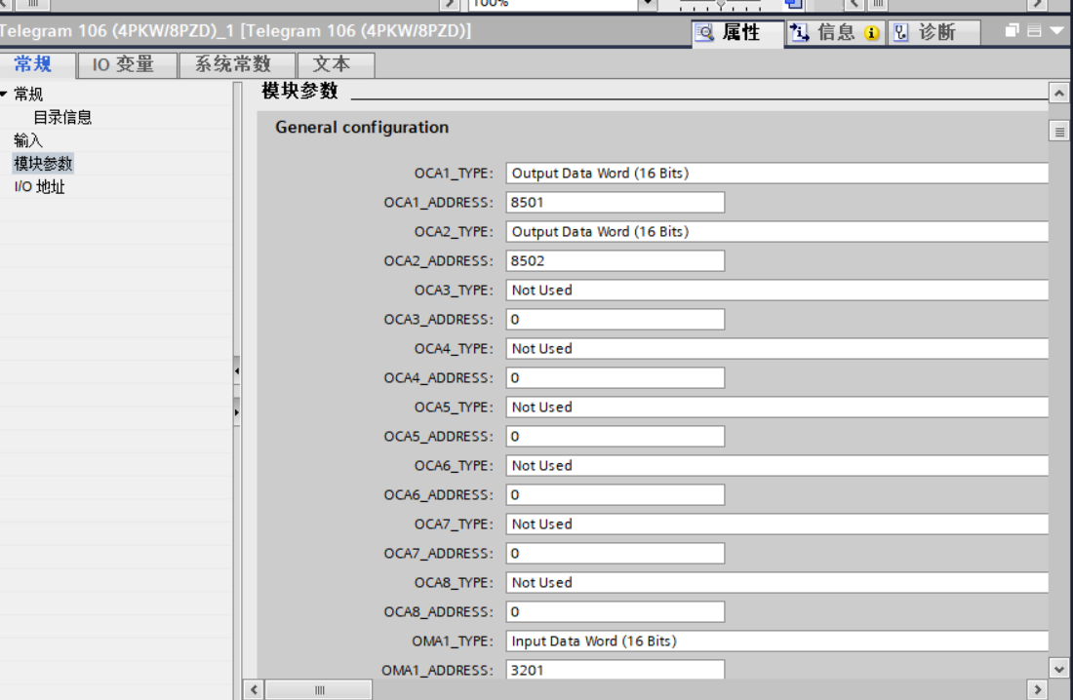Click the yellow info badge on 信息 tab

pyautogui.click(x=871, y=34)
